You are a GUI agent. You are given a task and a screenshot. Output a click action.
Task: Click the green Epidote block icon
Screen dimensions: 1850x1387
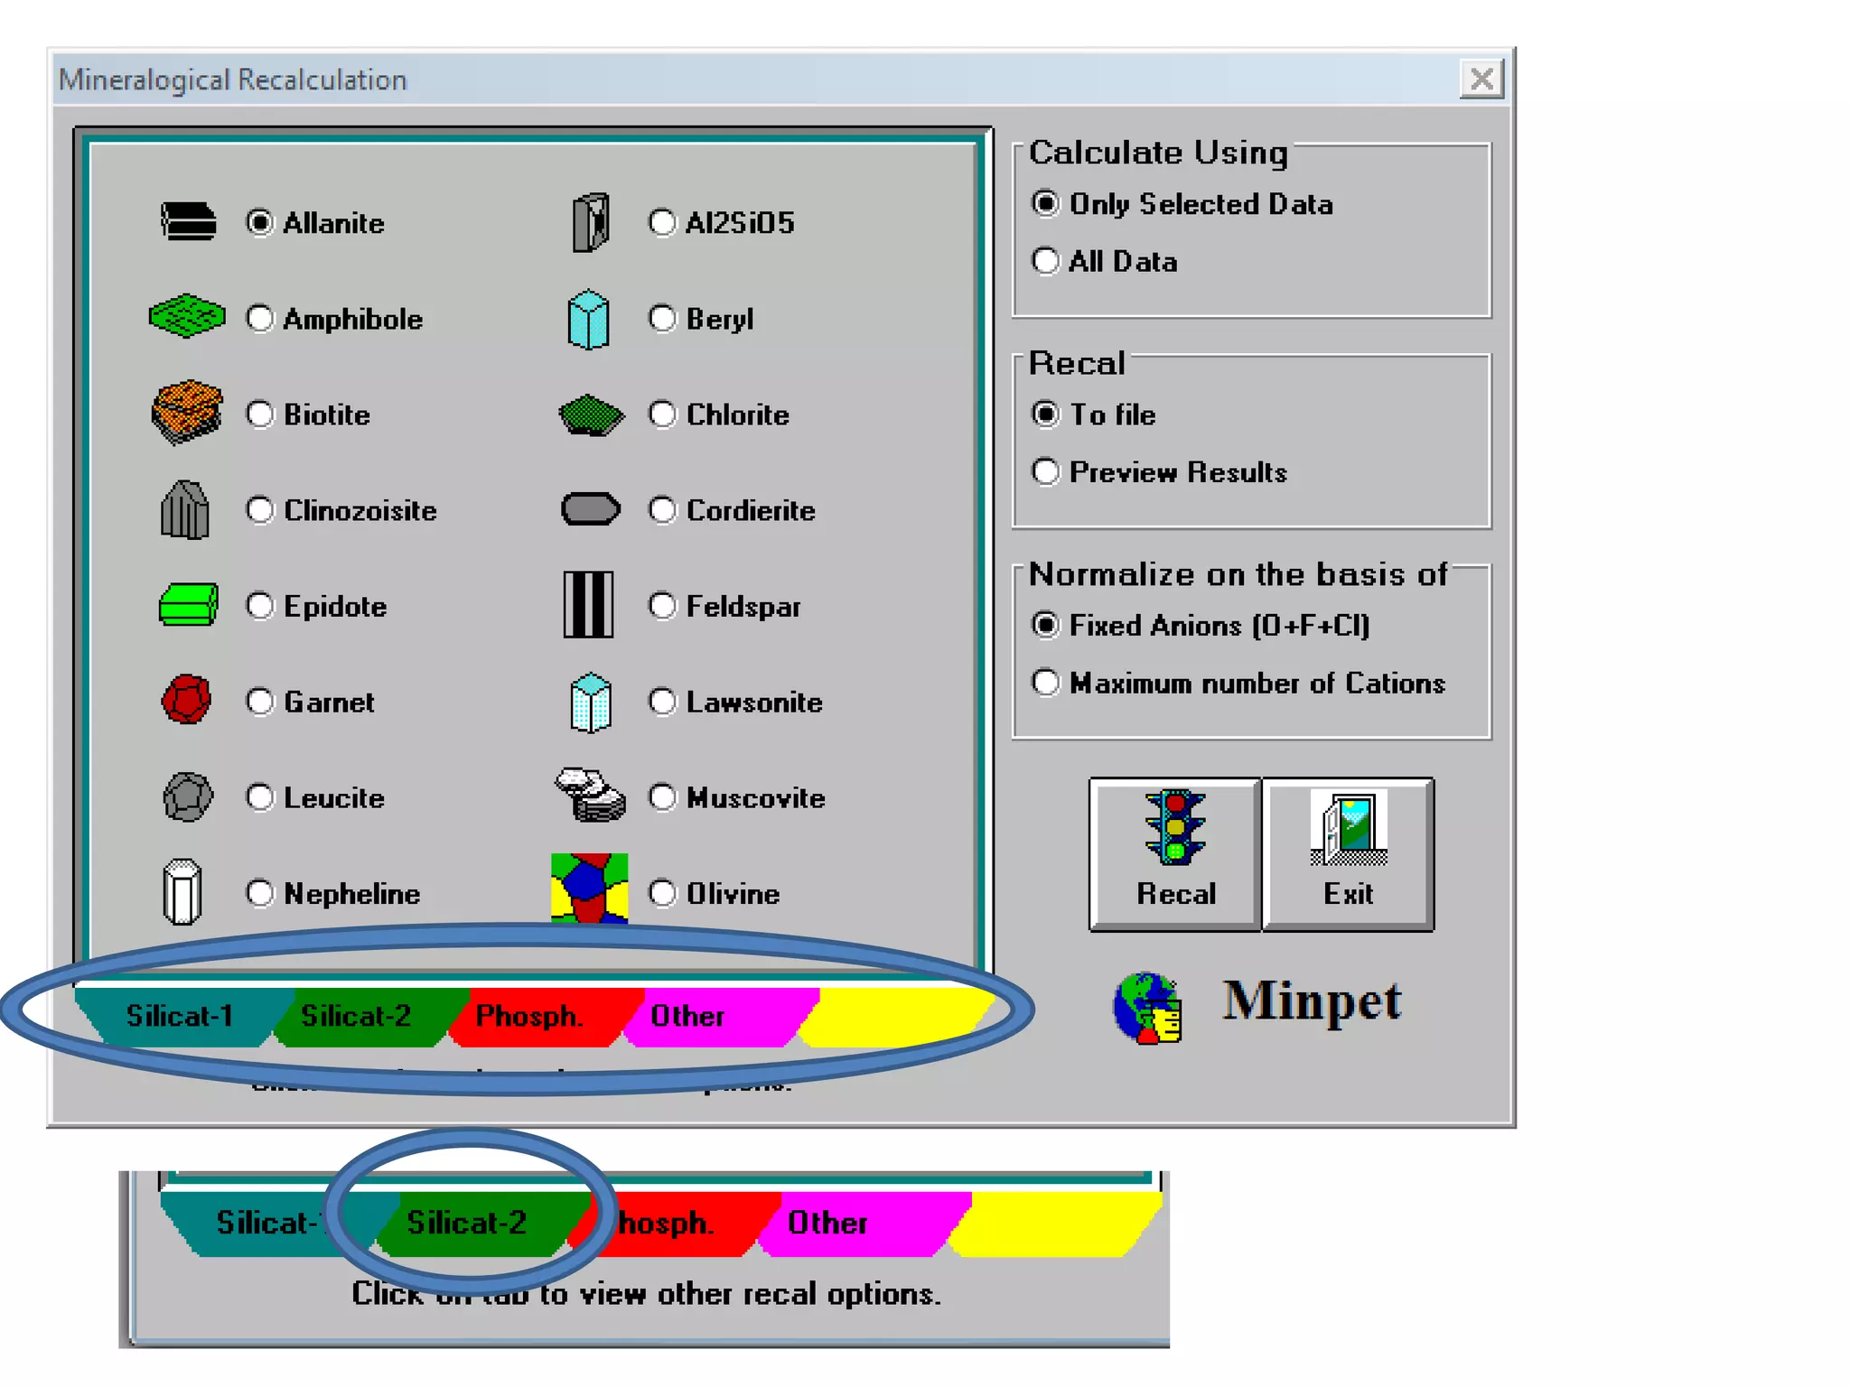pyautogui.click(x=188, y=604)
